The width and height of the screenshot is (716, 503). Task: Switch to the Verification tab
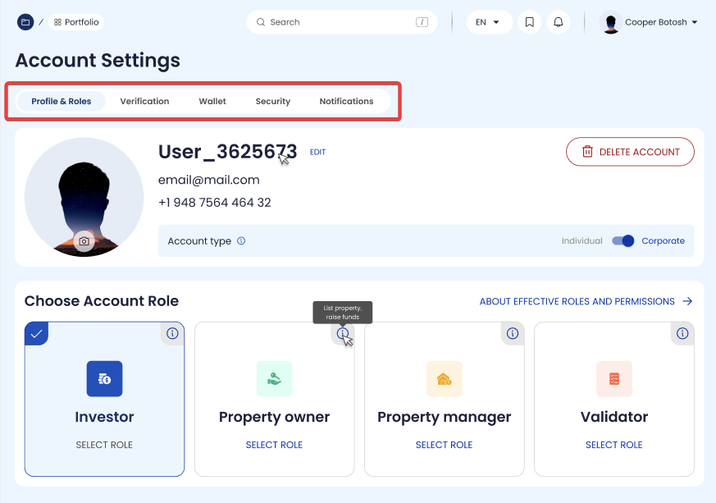(144, 101)
